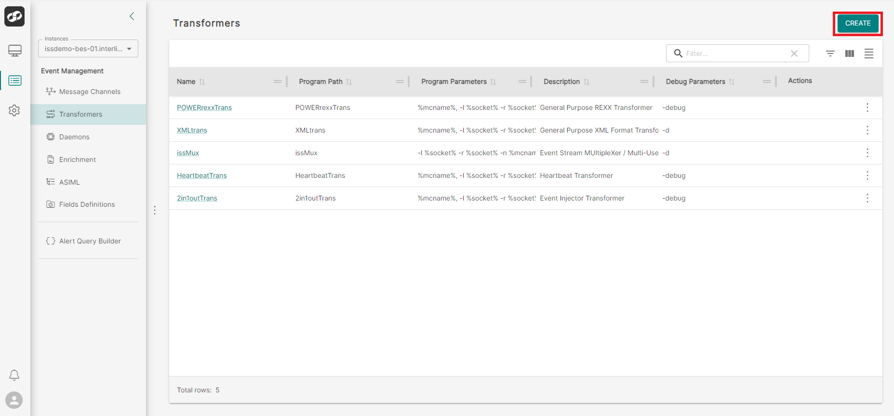This screenshot has width=894, height=416.
Task: Sort by Name column
Action: 202,82
